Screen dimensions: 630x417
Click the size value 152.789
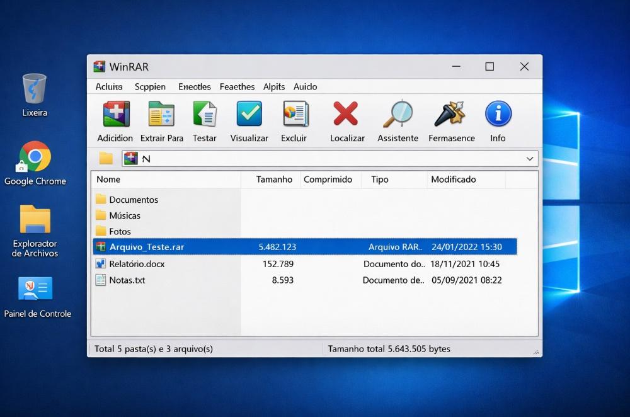coord(278,264)
